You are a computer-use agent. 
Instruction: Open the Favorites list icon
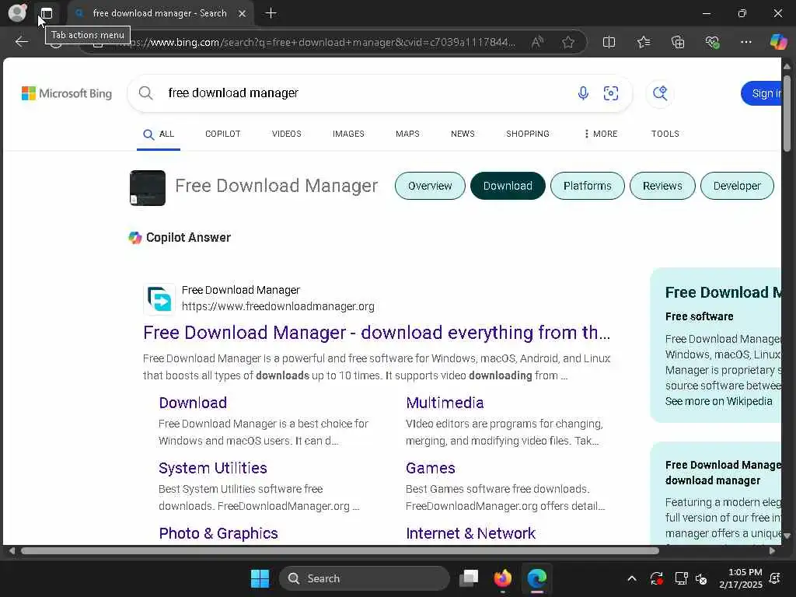[x=643, y=42]
